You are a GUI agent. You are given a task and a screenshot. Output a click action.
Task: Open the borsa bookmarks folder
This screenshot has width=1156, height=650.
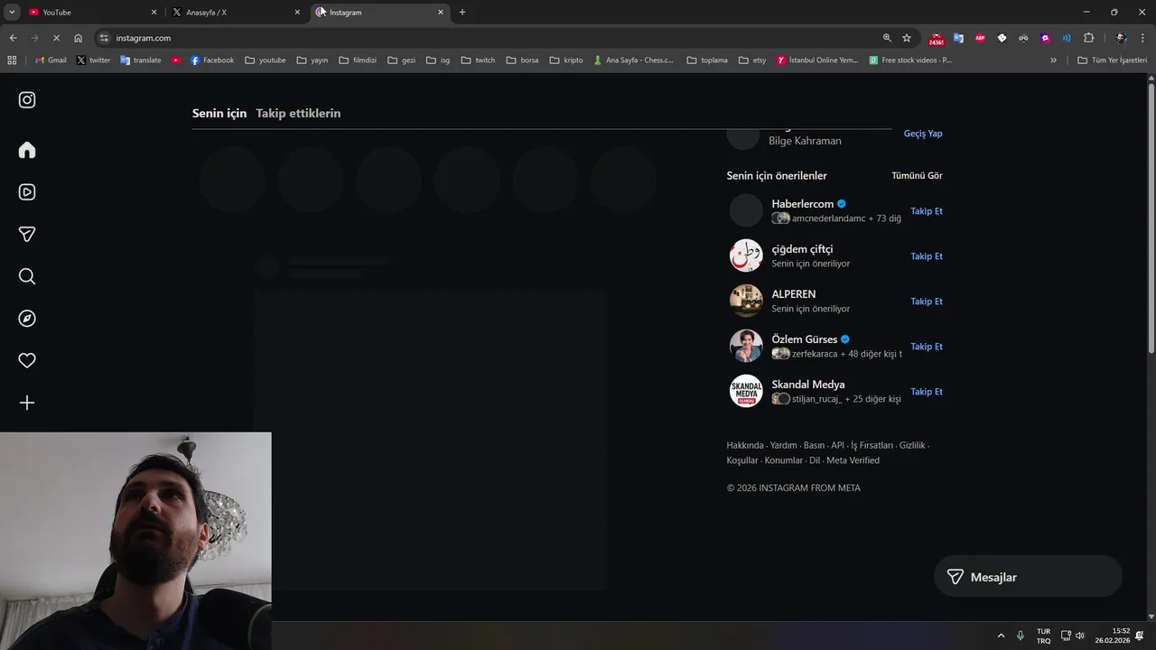click(x=522, y=60)
